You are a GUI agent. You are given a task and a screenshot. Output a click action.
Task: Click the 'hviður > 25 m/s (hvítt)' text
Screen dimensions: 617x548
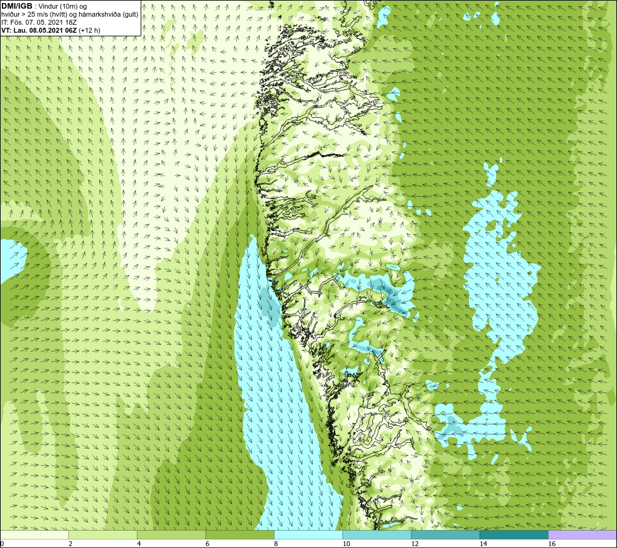tap(33, 15)
